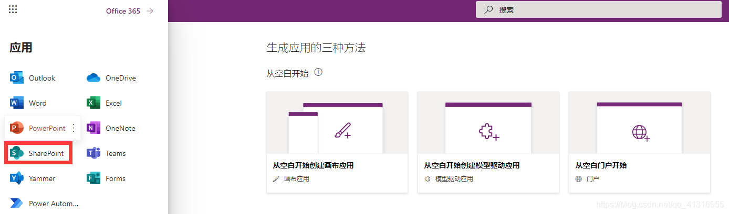Click the 生成应用的三种方法 heading

tap(316, 48)
